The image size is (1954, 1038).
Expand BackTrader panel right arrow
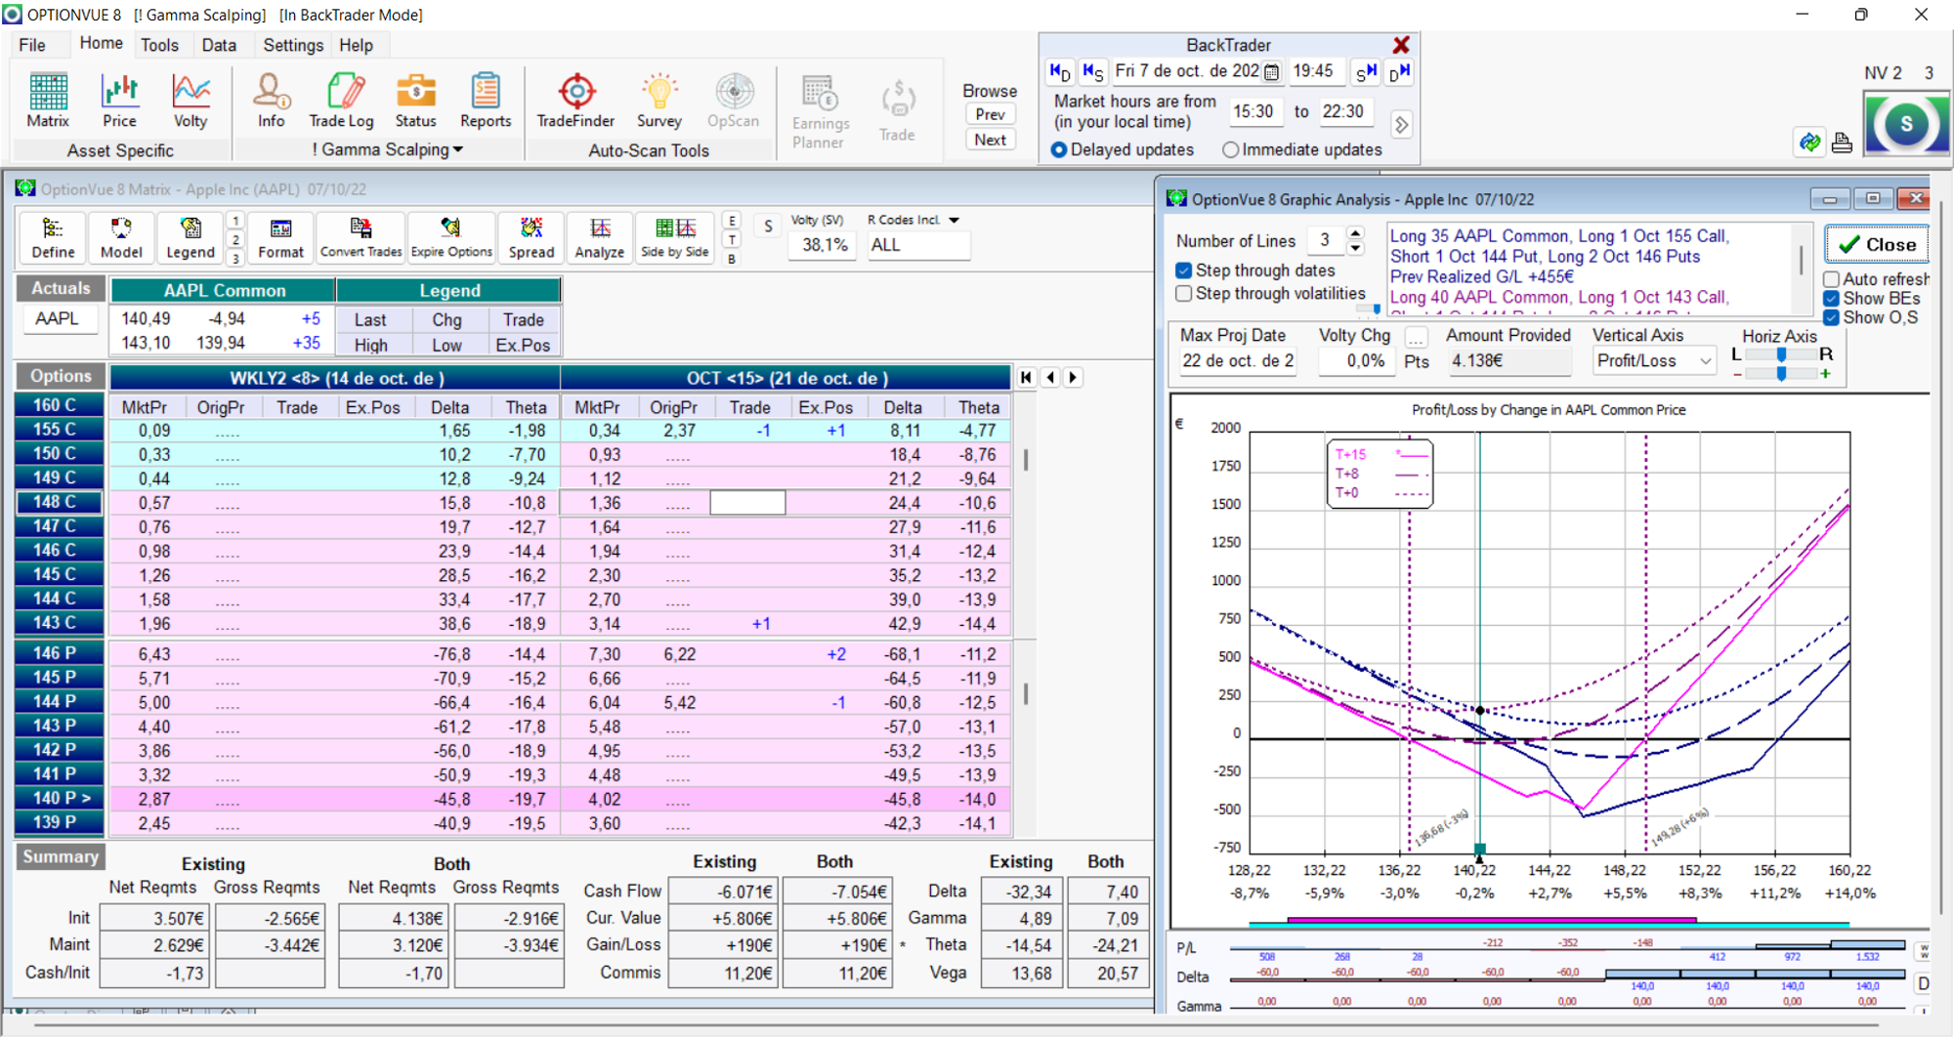(x=1402, y=125)
